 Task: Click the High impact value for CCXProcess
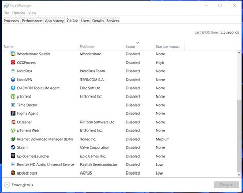click(x=160, y=63)
